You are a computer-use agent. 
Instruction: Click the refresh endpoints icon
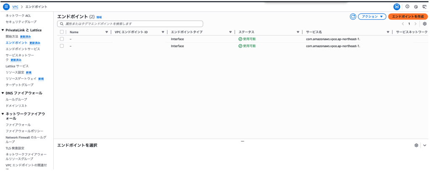(x=353, y=17)
